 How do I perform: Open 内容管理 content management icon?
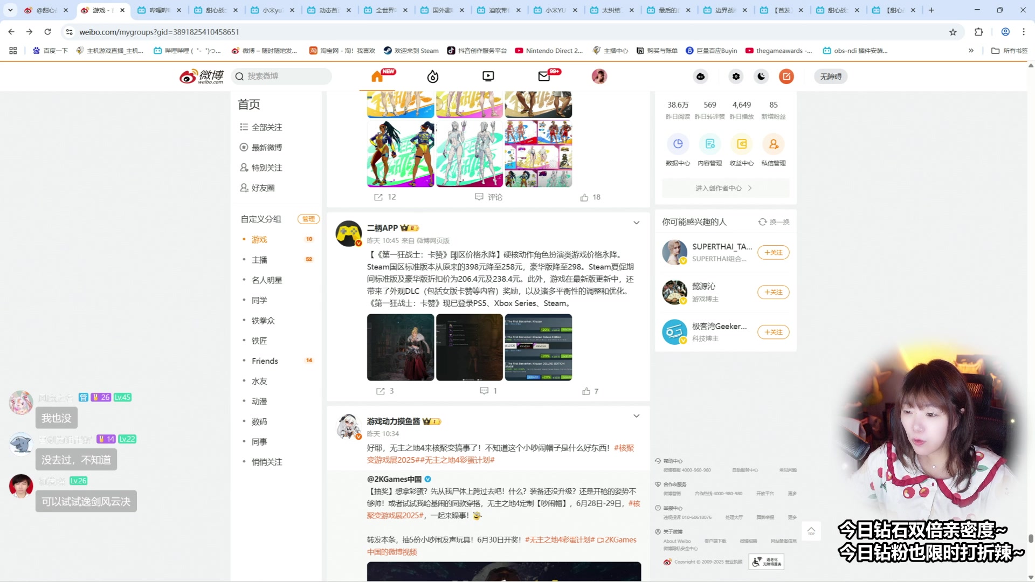[710, 144]
